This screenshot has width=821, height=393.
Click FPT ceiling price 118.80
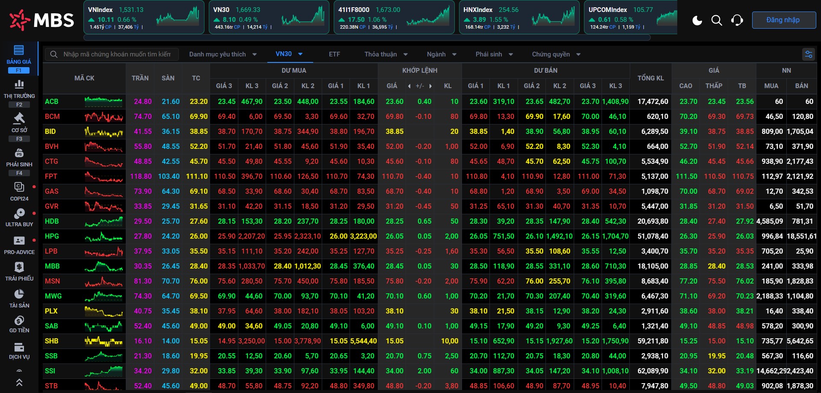click(x=141, y=176)
